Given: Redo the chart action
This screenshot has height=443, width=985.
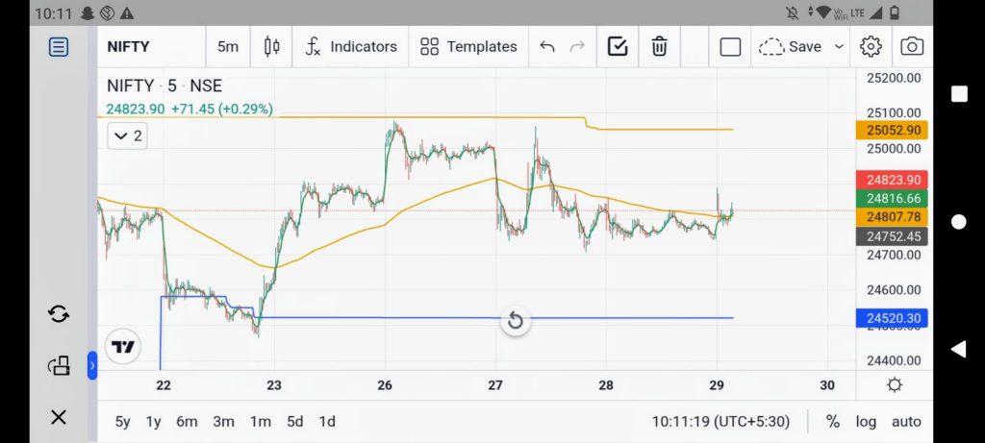Looking at the screenshot, I should pos(577,47).
